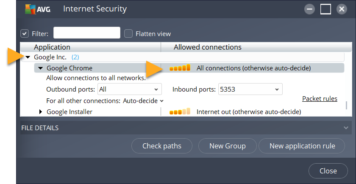Expand the File Details panel
Viewport: 356px width, 184px height.
point(347,128)
